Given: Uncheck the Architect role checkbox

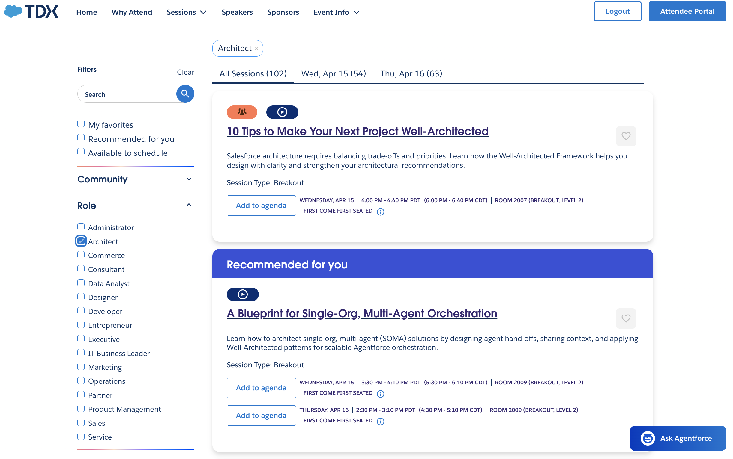Looking at the screenshot, I should click(x=81, y=241).
